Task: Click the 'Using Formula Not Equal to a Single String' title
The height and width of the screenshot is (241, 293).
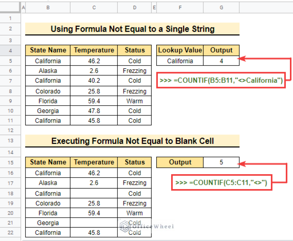Action: 133,29
